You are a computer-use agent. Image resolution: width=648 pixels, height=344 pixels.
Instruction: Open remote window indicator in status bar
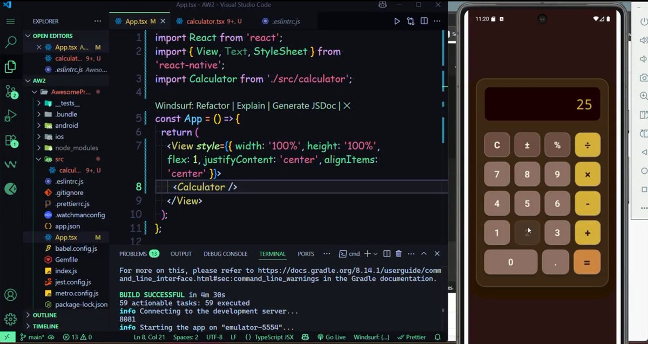tap(8, 338)
